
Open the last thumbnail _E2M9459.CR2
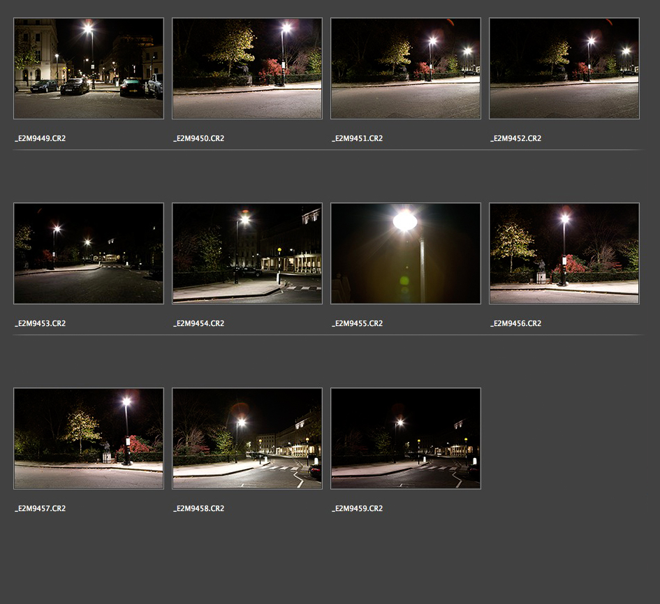point(406,439)
